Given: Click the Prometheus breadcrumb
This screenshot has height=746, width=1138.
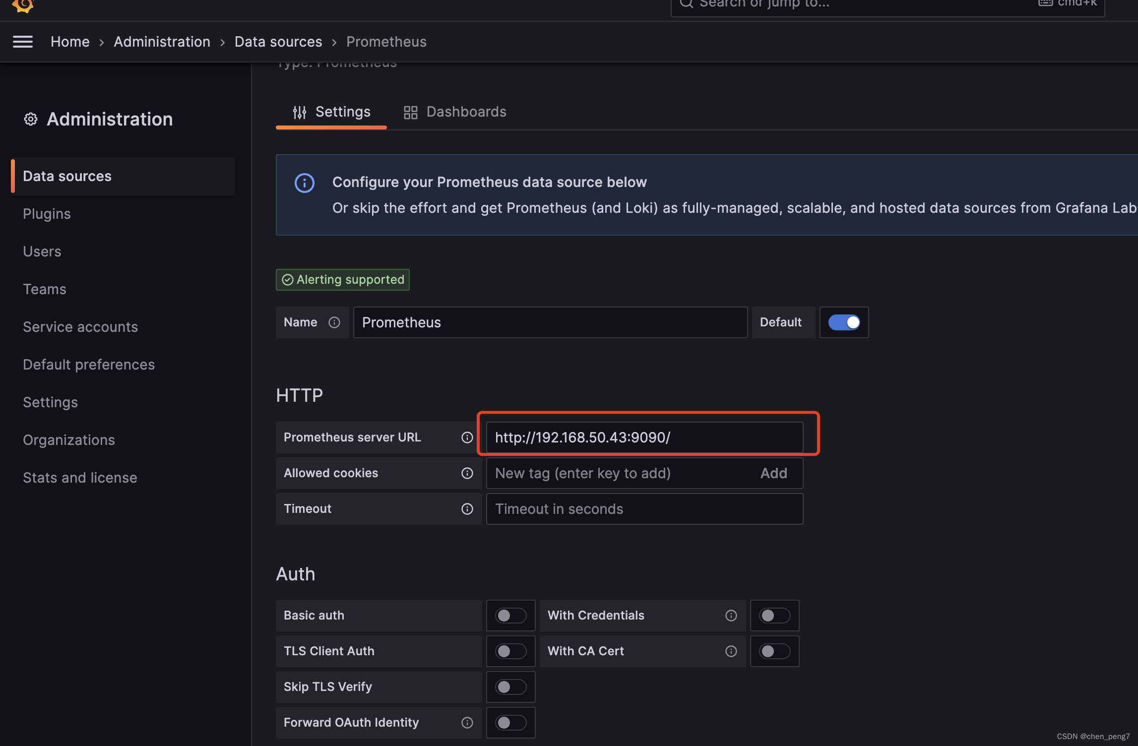Looking at the screenshot, I should (x=386, y=42).
